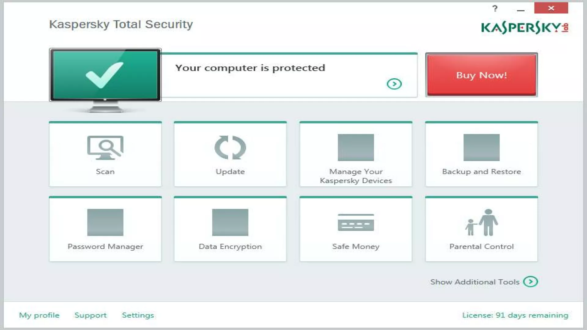The image size is (587, 330).
Task: Expand Show Additional Tools arrow
Action: click(530, 282)
